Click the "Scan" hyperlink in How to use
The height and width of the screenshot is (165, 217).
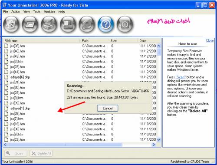click(181, 77)
